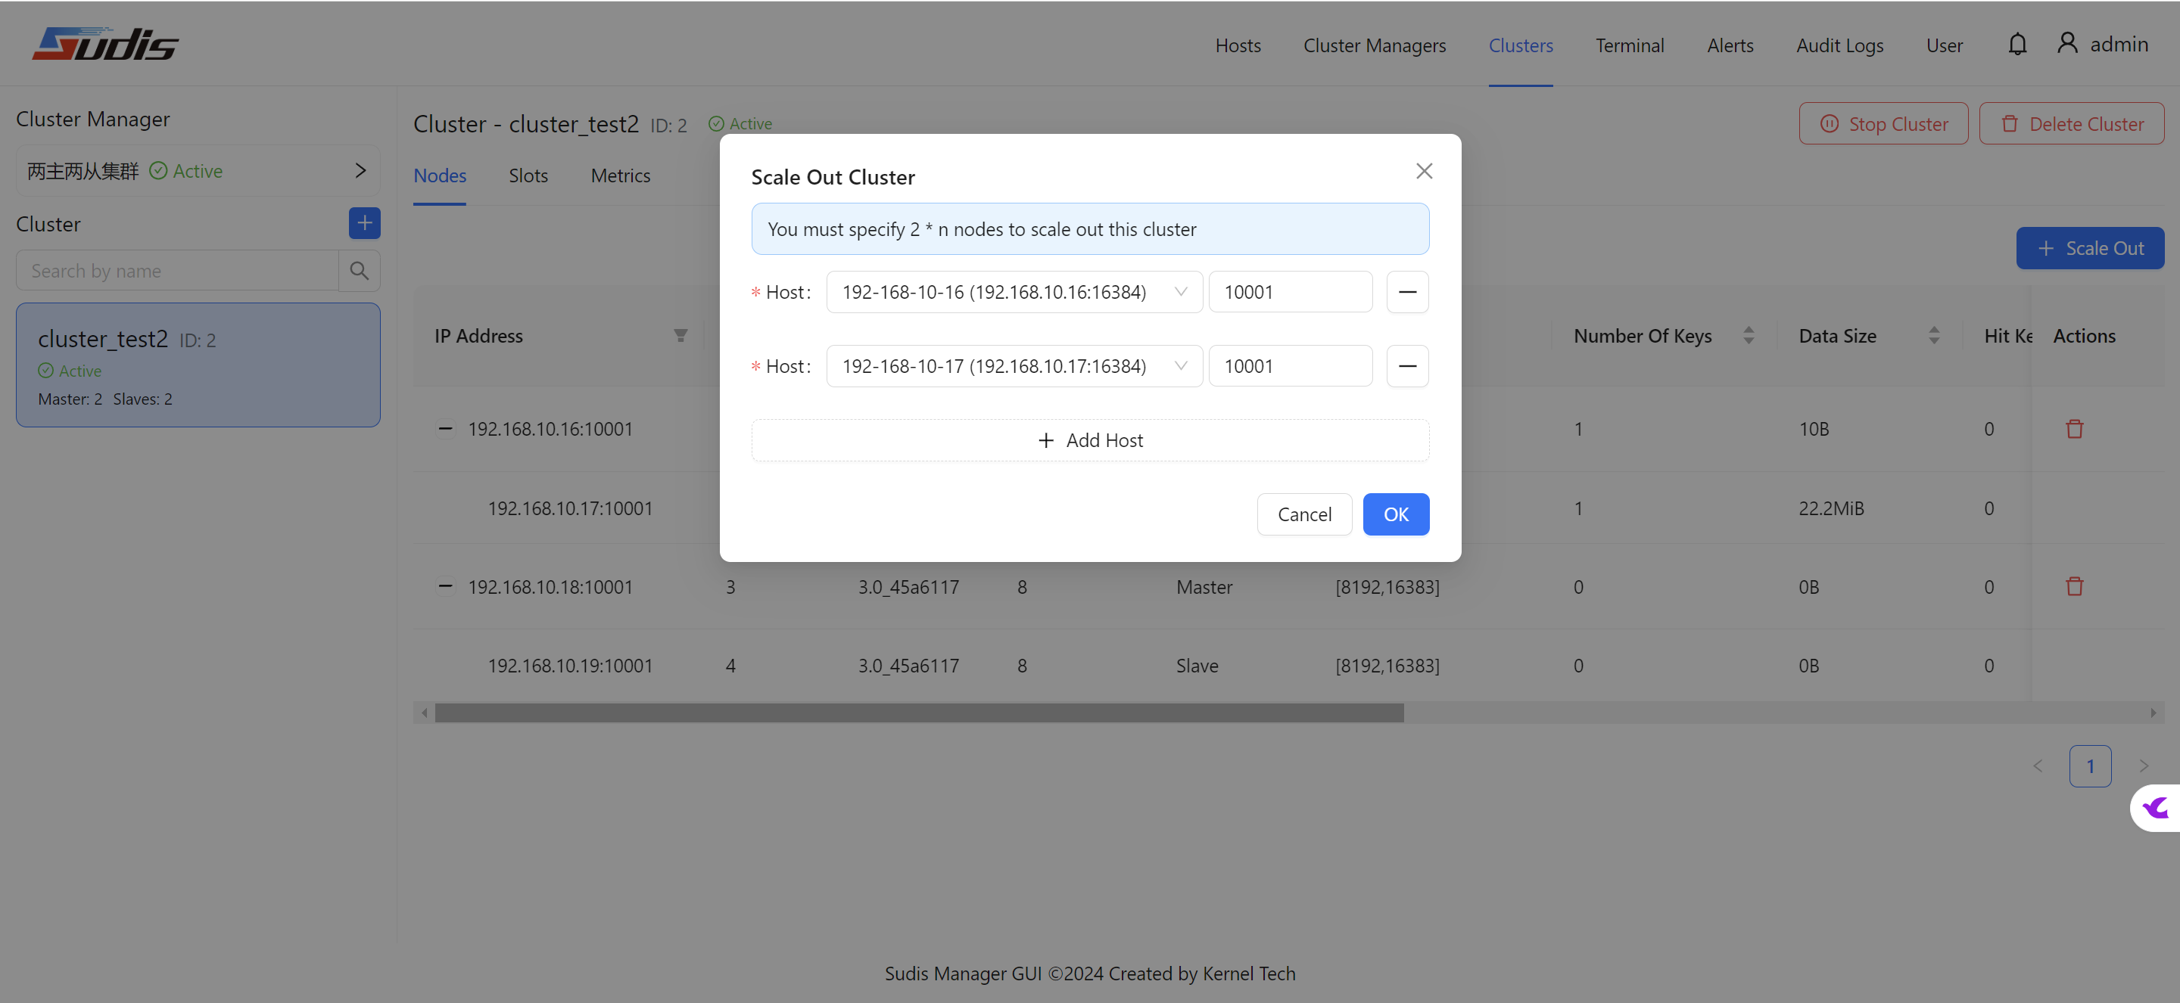Click the Stop Cluster button
Viewport: 2180px width, 1003px height.
point(1883,124)
